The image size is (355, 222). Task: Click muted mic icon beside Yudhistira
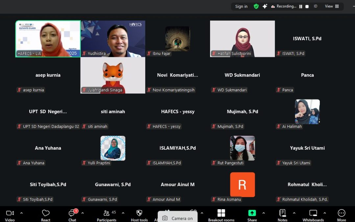[x=84, y=54]
